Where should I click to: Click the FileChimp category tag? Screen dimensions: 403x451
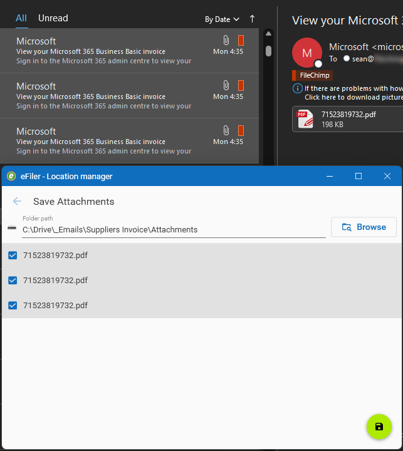[313, 75]
